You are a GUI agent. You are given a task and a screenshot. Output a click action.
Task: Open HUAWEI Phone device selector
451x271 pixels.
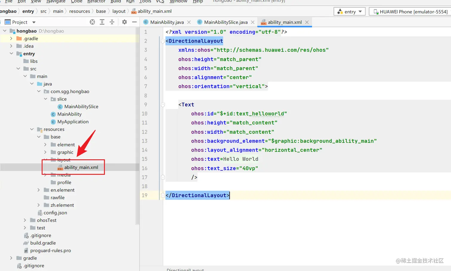(x=410, y=12)
